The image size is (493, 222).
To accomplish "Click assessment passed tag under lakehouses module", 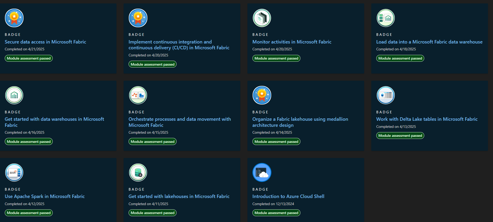I will point(153,213).
